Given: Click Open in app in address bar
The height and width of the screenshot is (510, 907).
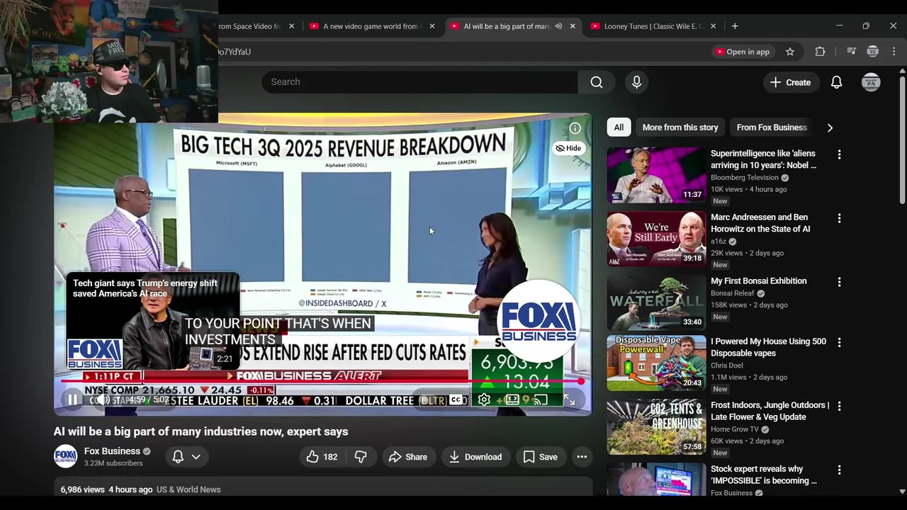Looking at the screenshot, I should tap(742, 52).
